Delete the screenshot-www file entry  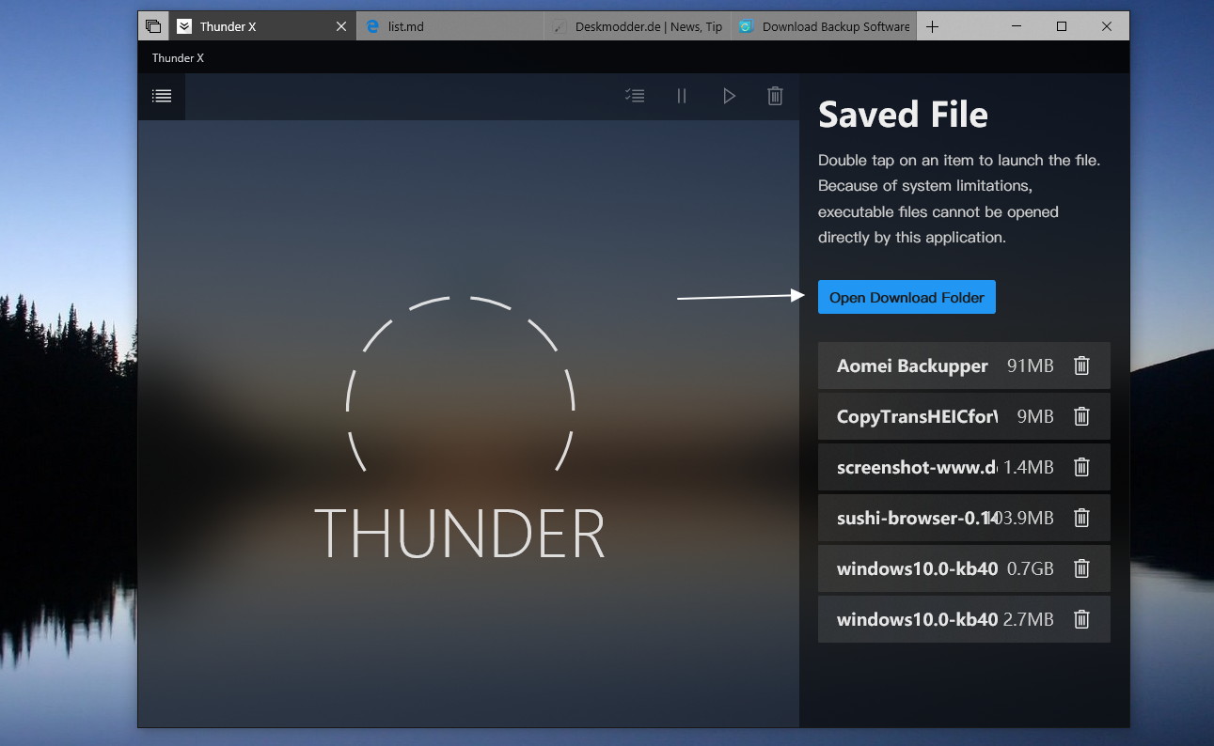1081,467
